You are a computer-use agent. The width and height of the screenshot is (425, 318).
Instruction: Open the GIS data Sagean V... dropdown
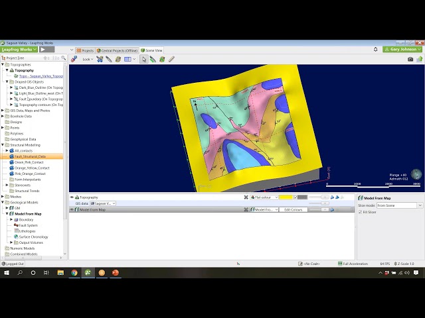103,203
